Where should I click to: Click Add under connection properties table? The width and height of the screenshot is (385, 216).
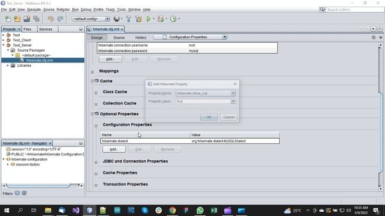tap(110, 59)
